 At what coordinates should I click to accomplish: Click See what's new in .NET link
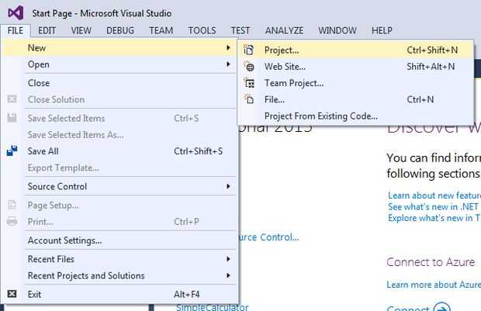433,207
